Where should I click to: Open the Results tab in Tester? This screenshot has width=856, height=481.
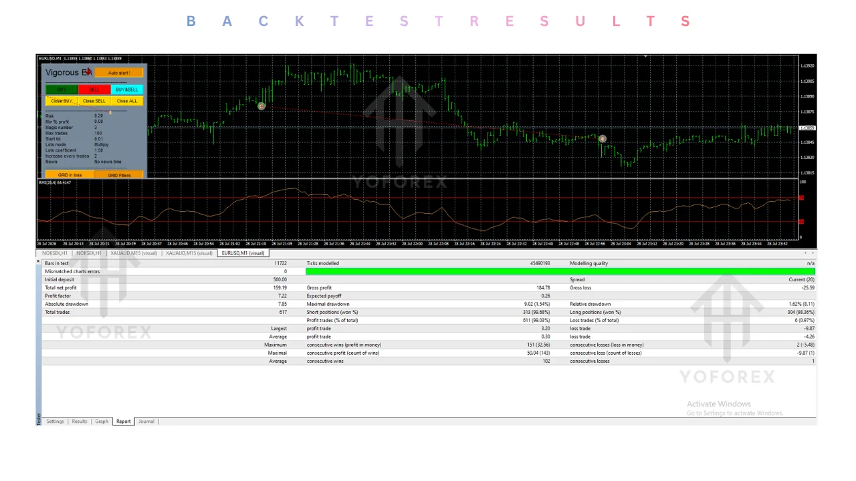(x=80, y=422)
